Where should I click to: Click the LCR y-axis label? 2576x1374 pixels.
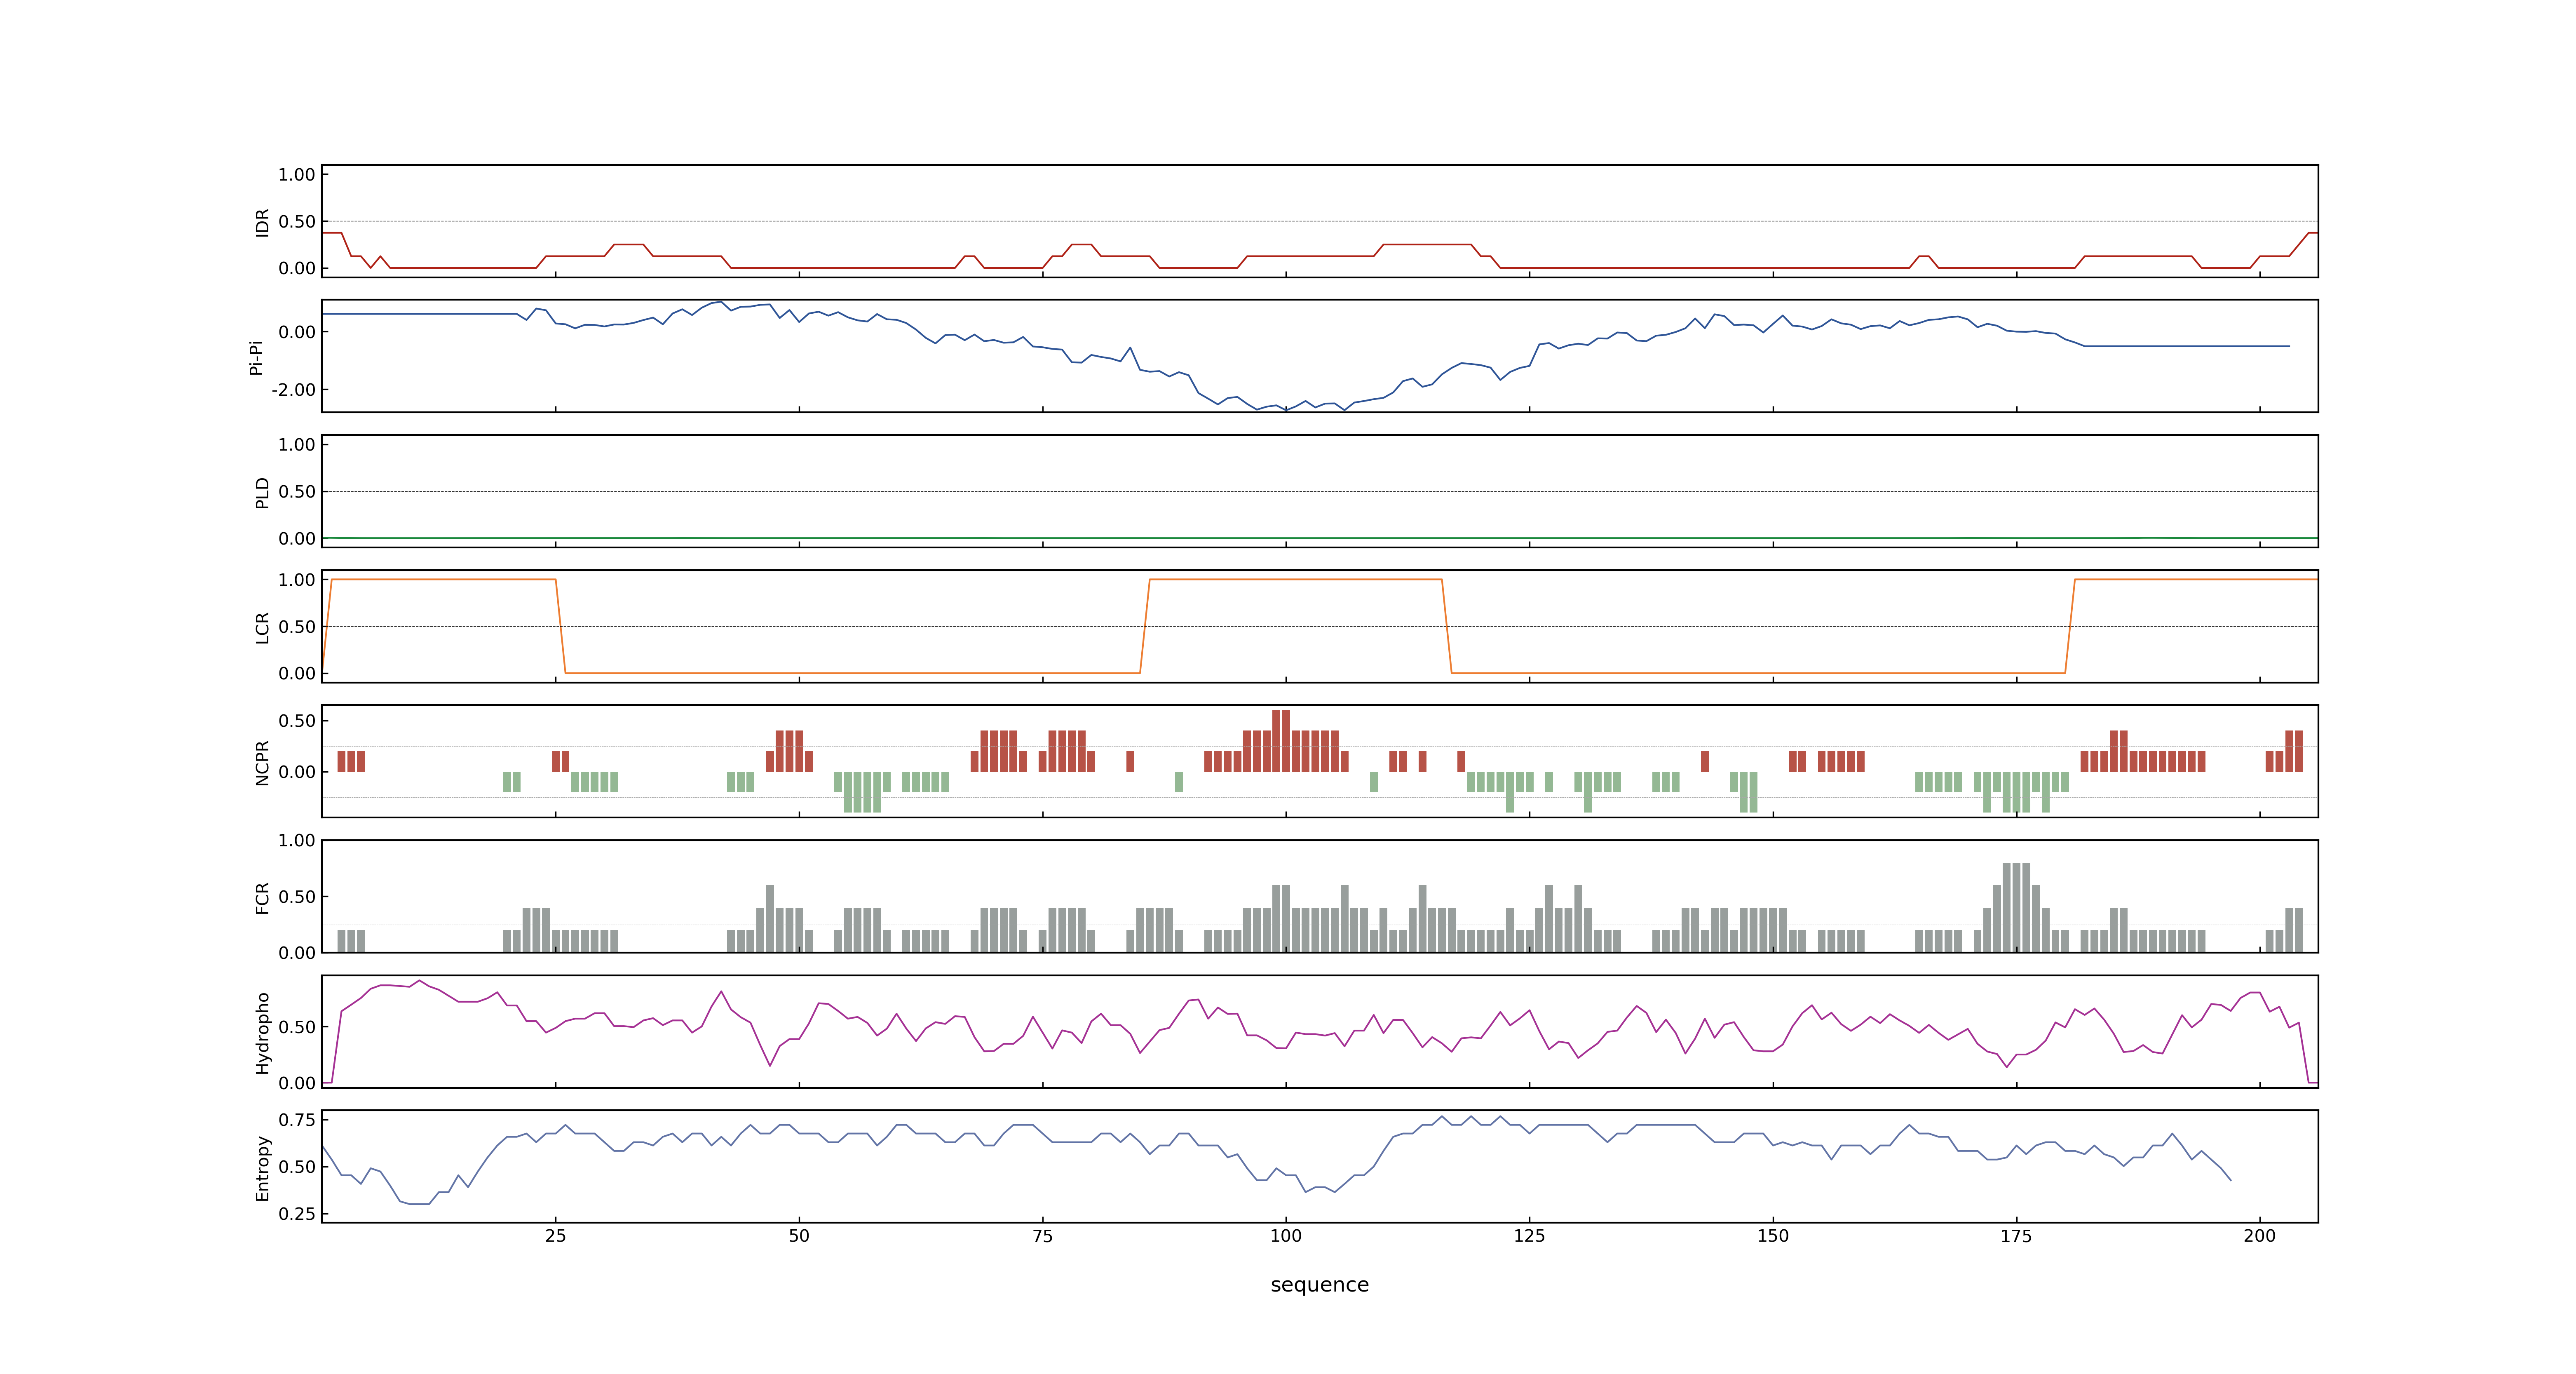262,627
